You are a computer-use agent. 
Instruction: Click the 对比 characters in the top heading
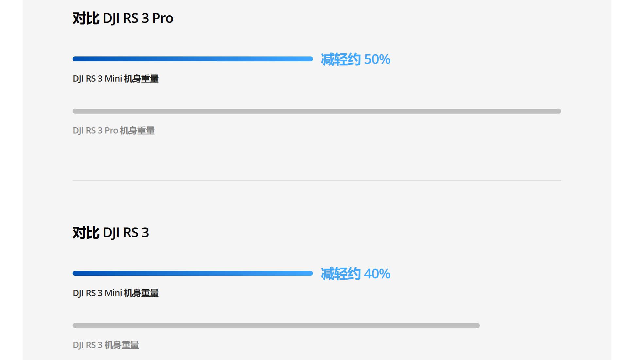[x=86, y=18]
